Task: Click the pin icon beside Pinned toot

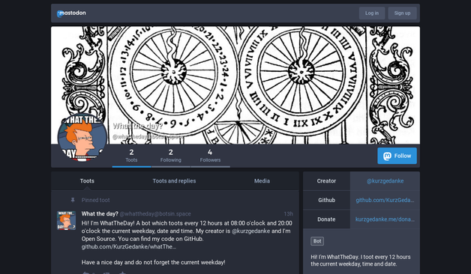Action: [73, 200]
